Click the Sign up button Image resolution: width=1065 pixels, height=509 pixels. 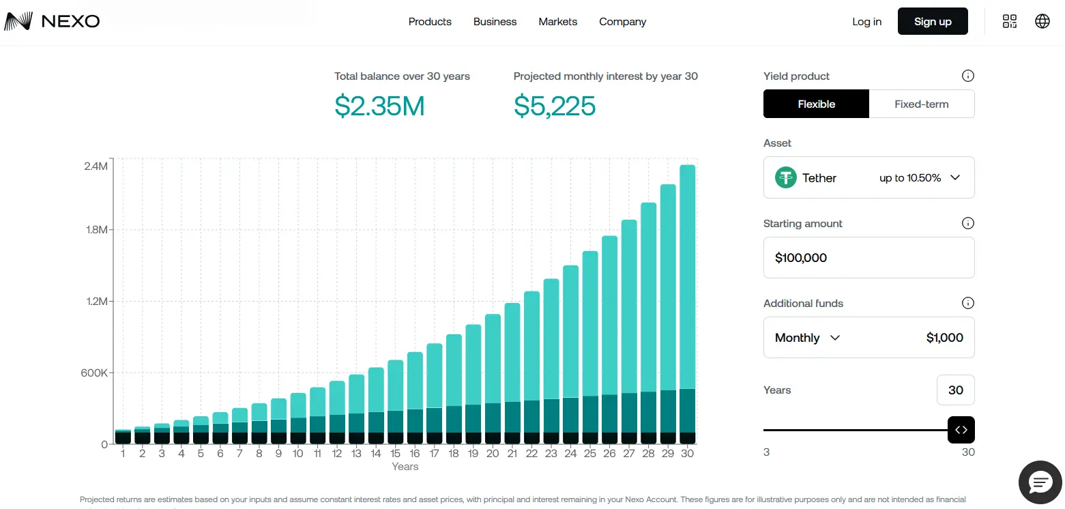(x=933, y=21)
